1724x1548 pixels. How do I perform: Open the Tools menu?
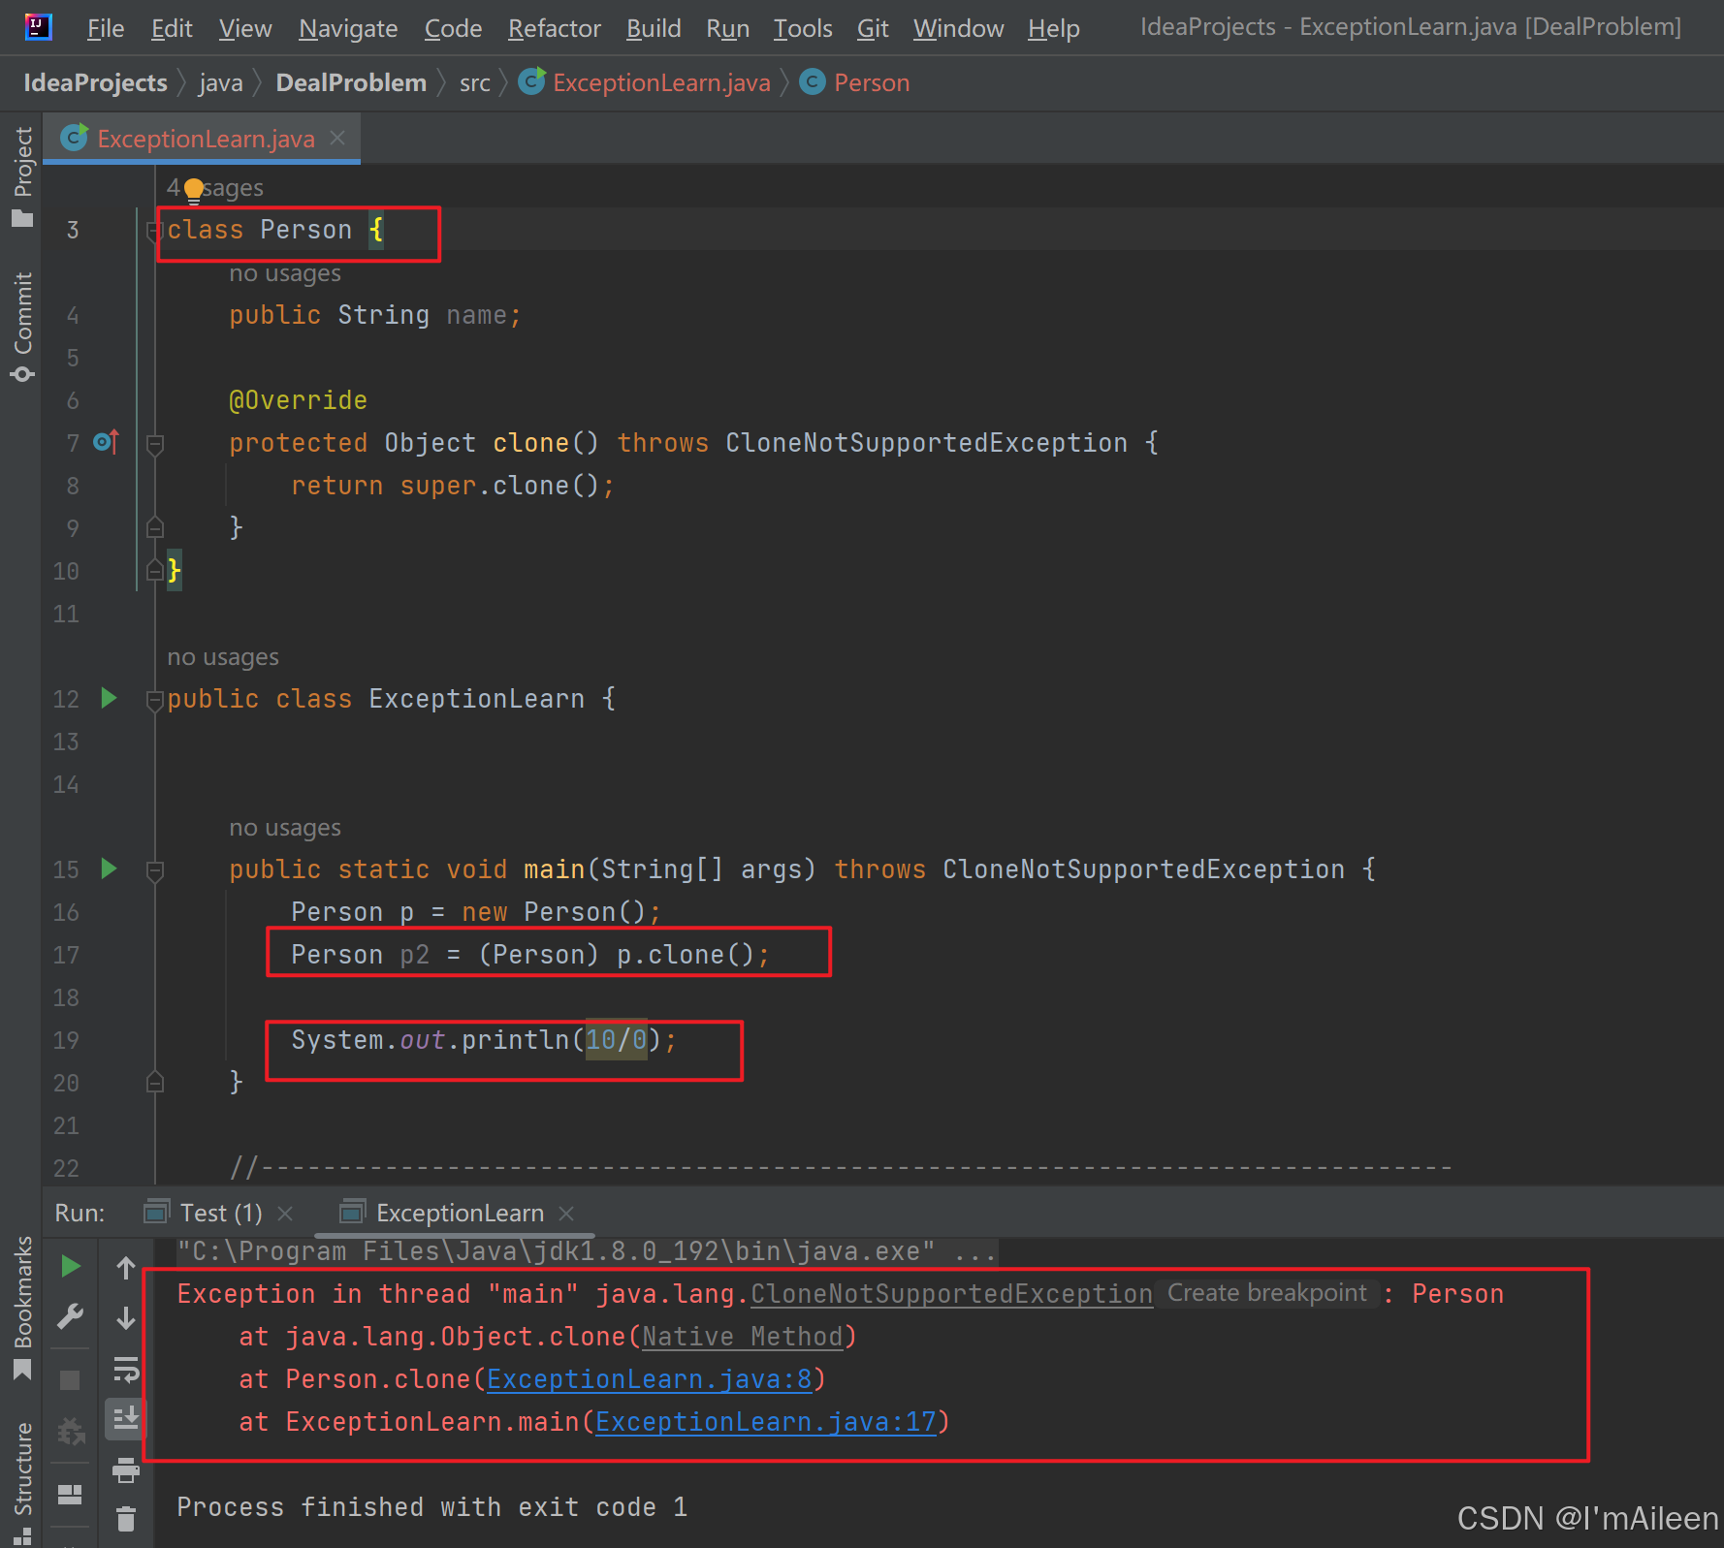pos(803,28)
